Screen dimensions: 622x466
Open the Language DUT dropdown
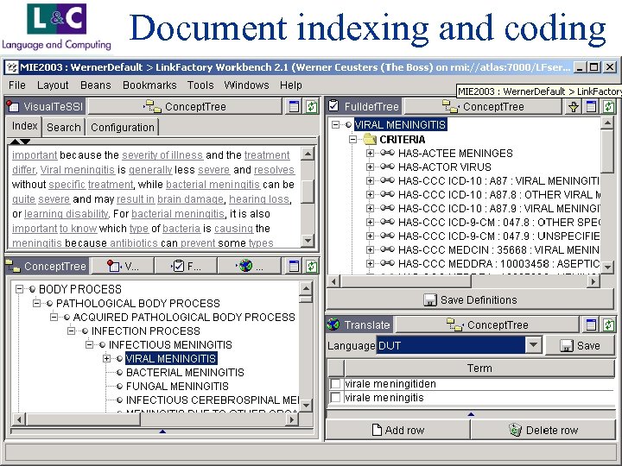pyautogui.click(x=533, y=345)
